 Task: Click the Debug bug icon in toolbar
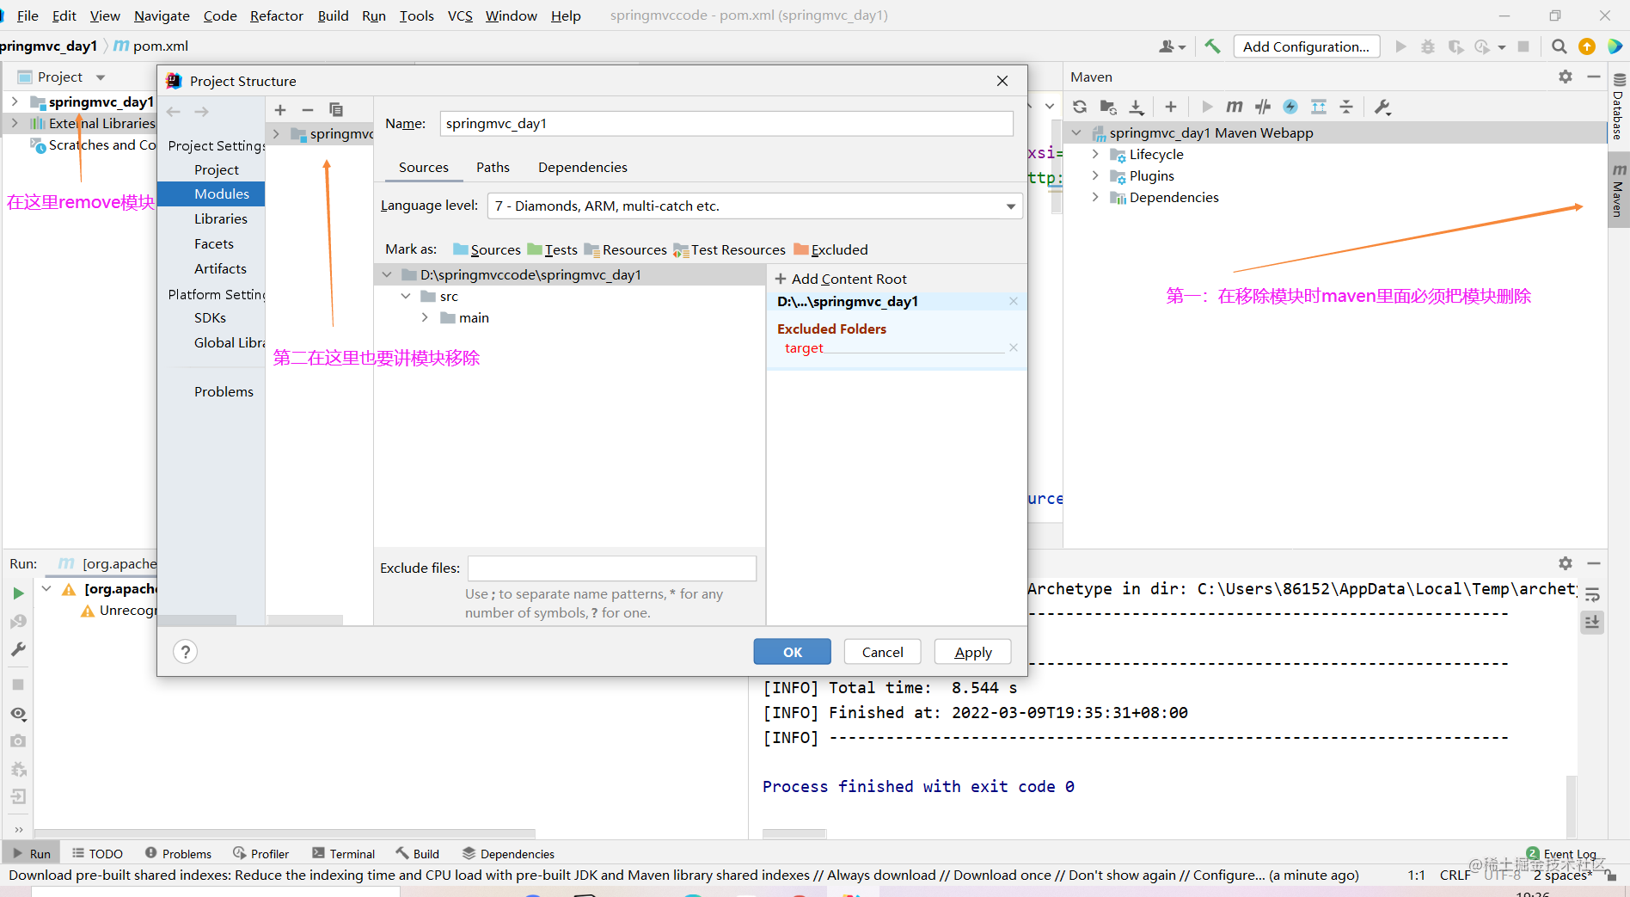(1428, 46)
